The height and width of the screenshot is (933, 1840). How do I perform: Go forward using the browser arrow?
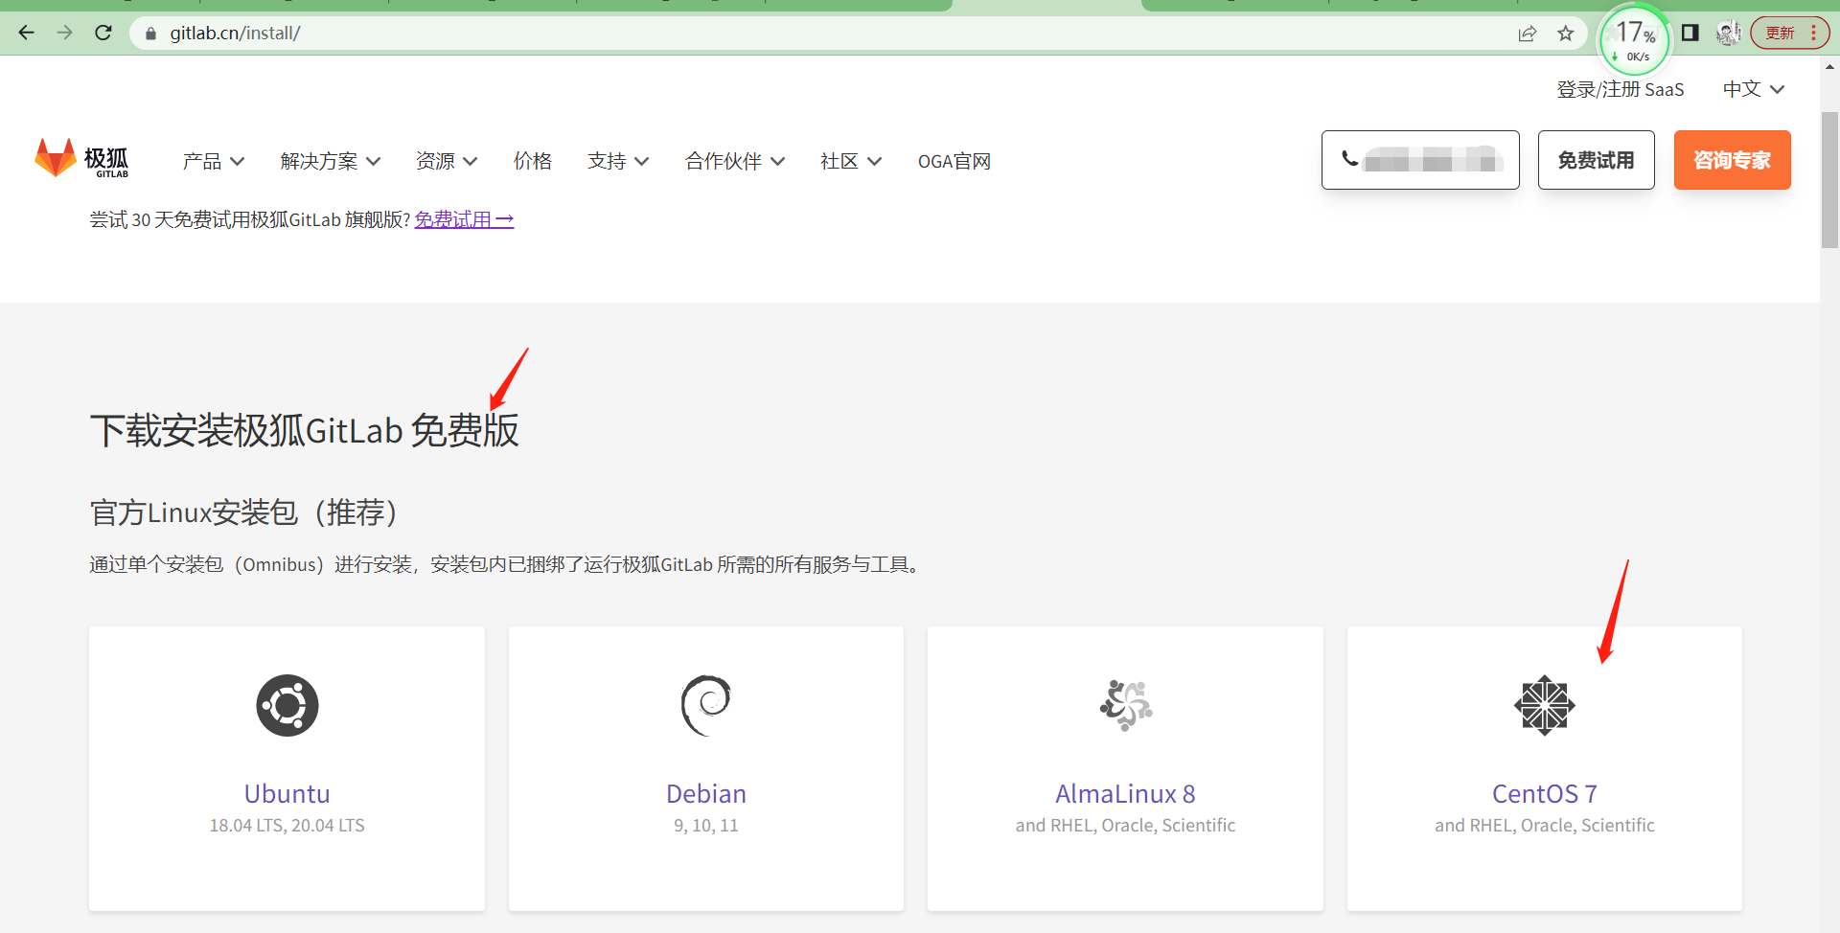coord(64,33)
